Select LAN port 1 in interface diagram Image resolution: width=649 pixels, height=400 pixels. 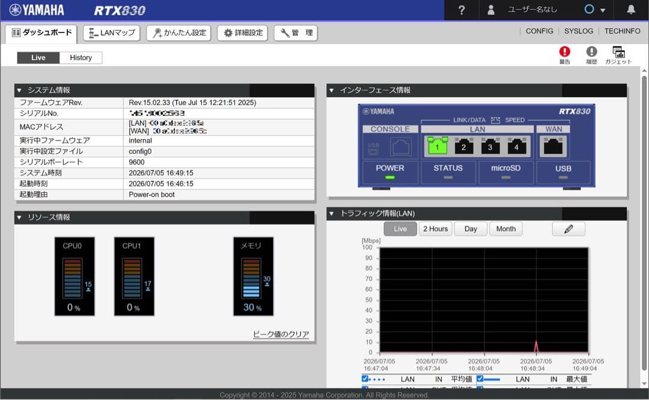tap(437, 145)
